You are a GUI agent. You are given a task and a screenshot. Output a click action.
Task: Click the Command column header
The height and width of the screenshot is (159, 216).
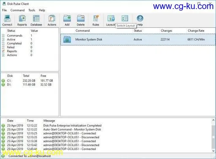point(83,31)
